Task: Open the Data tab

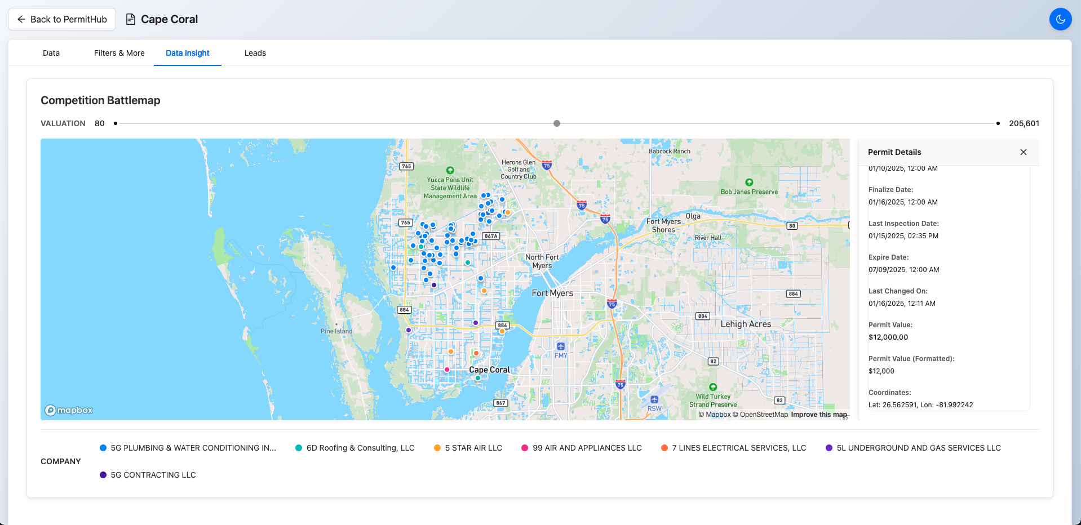Action: 51,53
